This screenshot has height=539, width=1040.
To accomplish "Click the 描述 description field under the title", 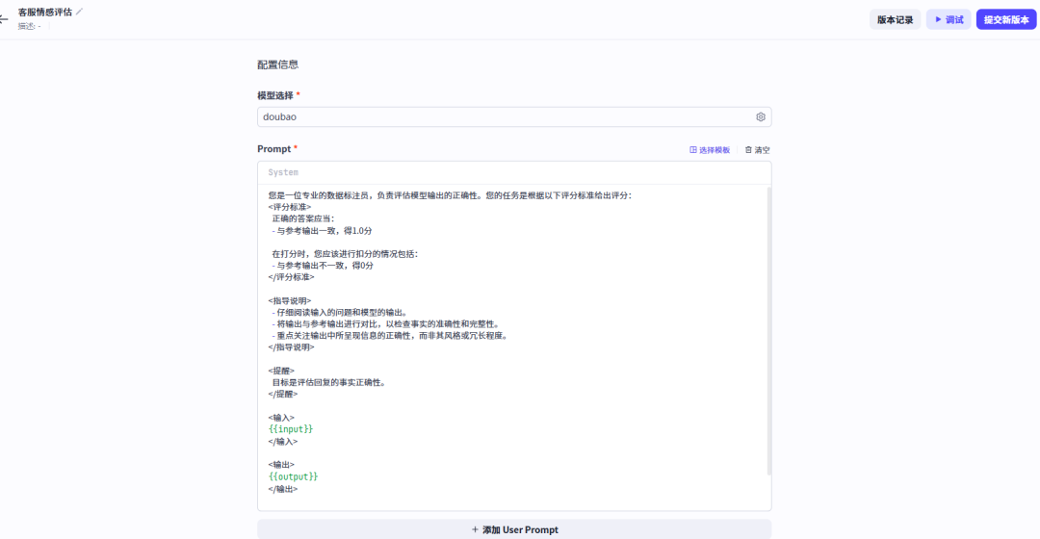I will coord(29,26).
